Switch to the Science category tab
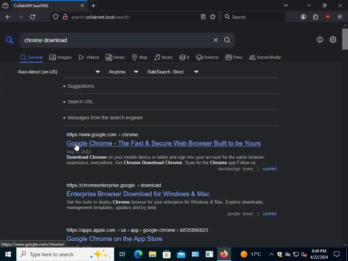Screen dimensions: 348x261 click(207, 57)
